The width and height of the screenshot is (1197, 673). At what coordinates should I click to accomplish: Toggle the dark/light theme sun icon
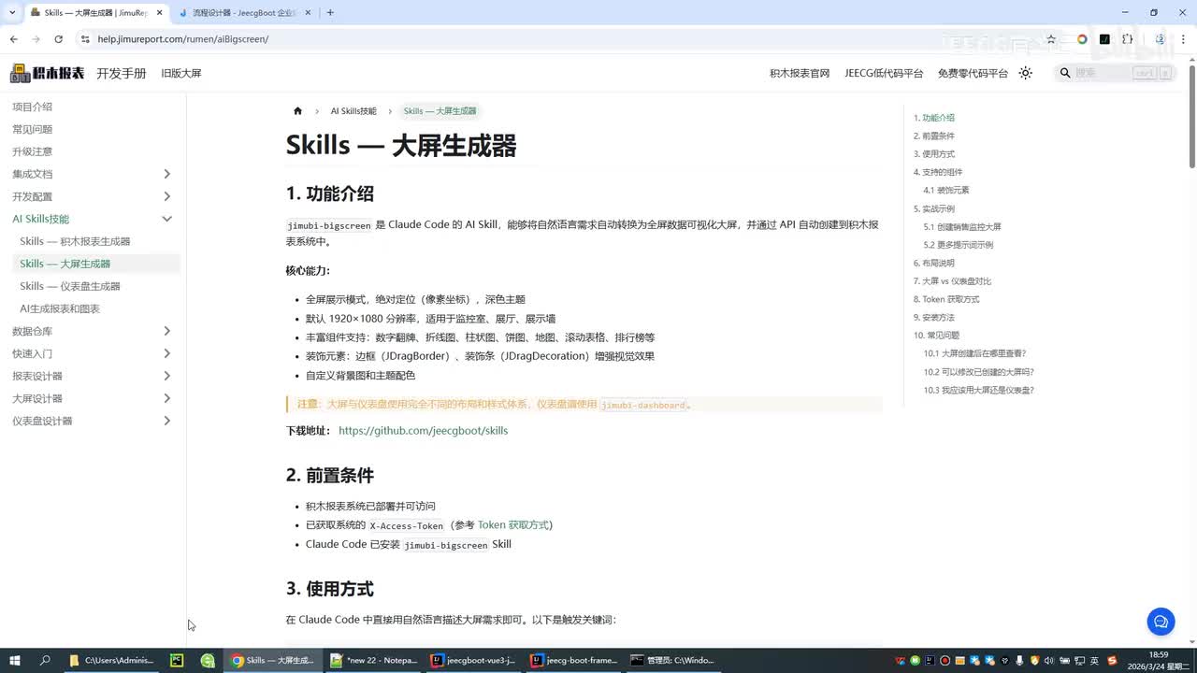tap(1026, 73)
